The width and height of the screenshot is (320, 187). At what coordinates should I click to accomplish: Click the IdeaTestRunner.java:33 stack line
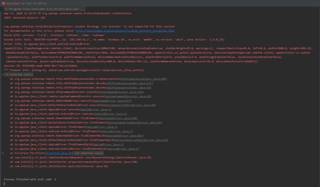(x=81, y=158)
